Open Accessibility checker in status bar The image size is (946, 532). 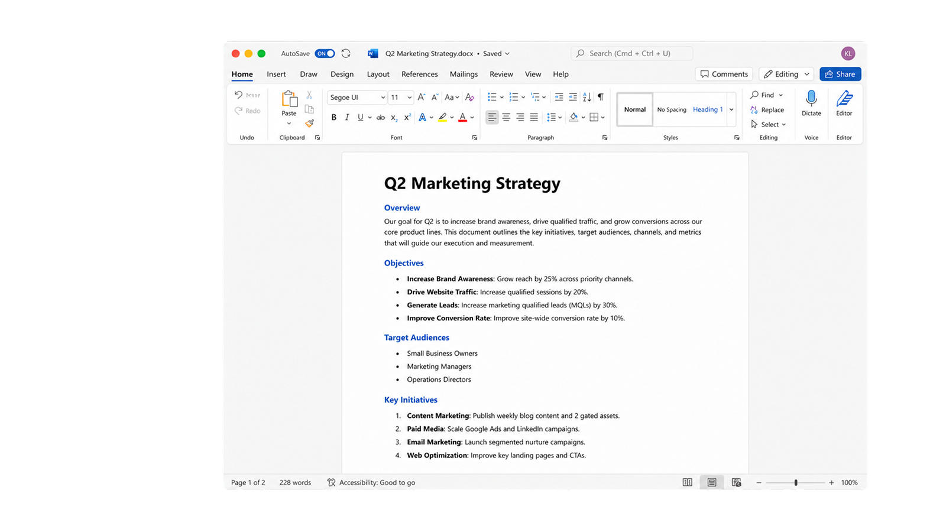click(x=371, y=482)
